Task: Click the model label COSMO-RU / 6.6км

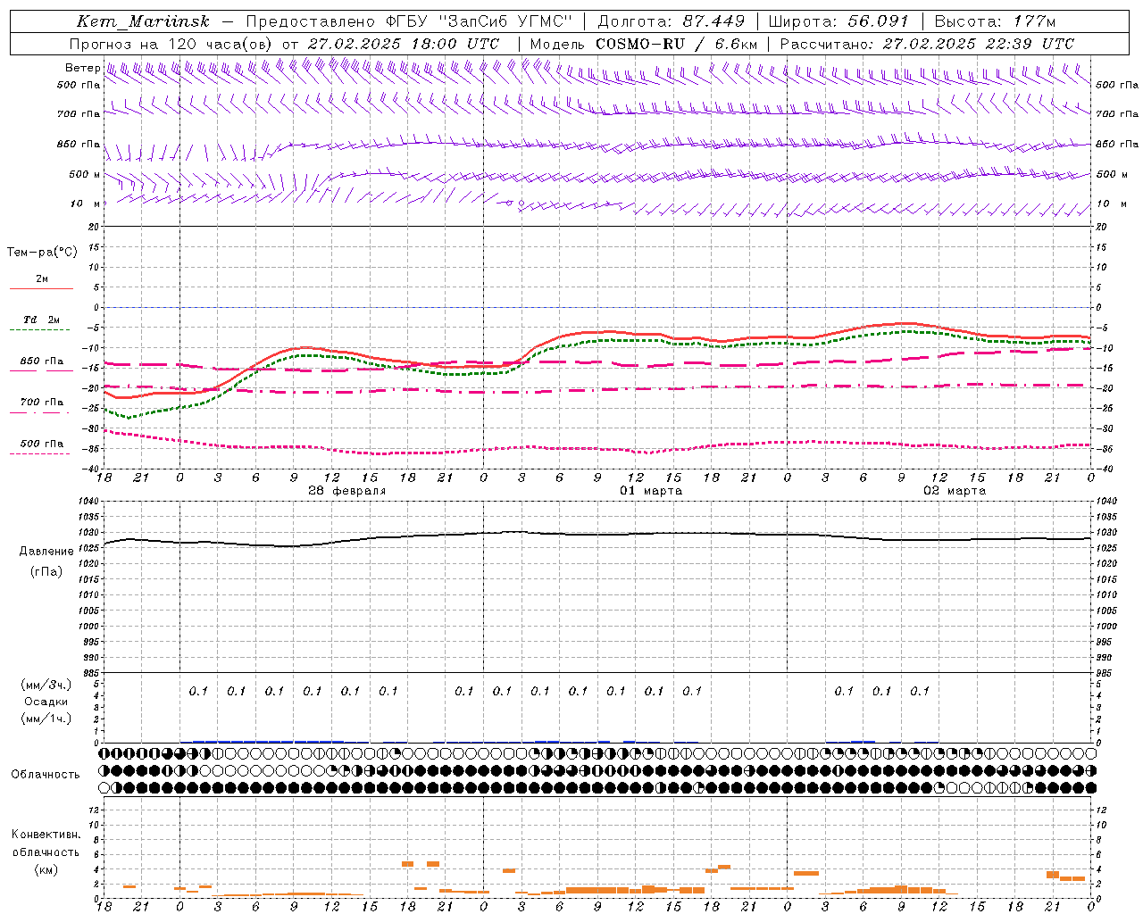Action: tap(676, 43)
